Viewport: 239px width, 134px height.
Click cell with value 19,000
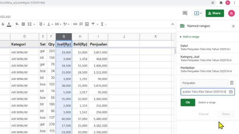[64, 52]
